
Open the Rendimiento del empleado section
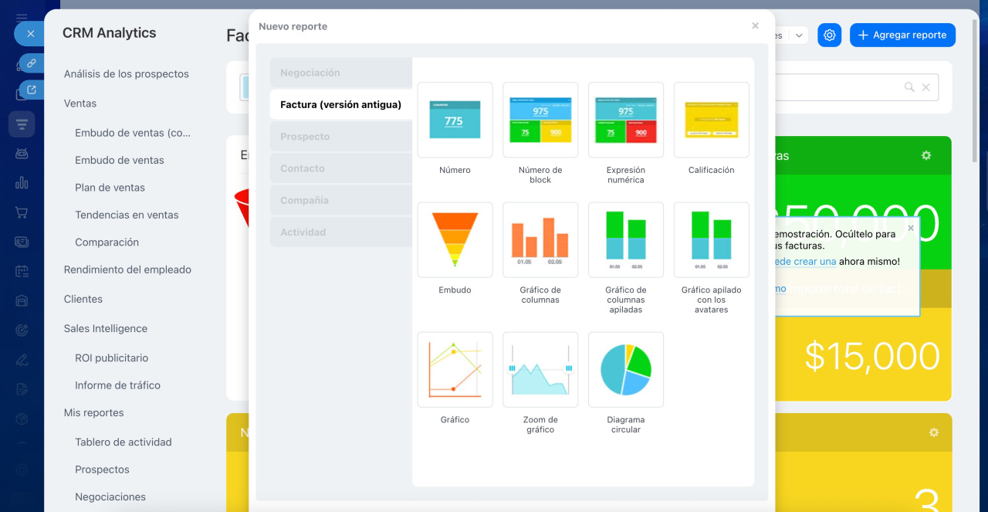127,270
